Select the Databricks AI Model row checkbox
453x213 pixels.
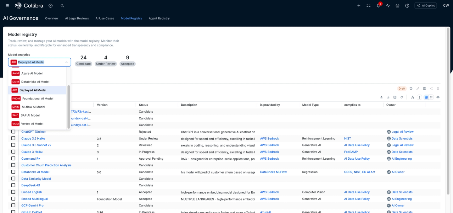point(13,172)
